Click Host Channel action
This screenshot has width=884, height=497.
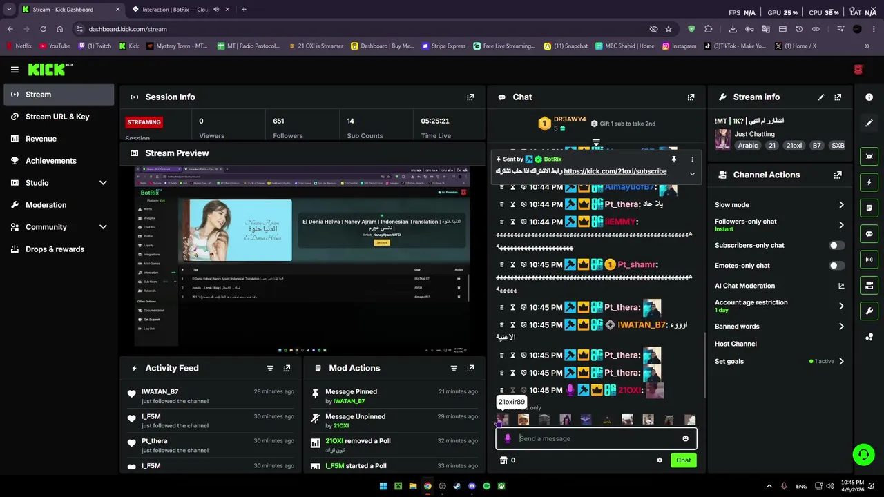736,344
